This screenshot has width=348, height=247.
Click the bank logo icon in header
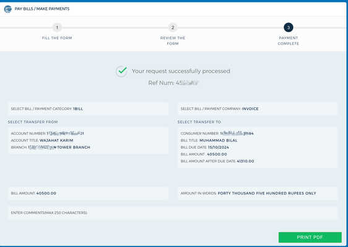8,9
